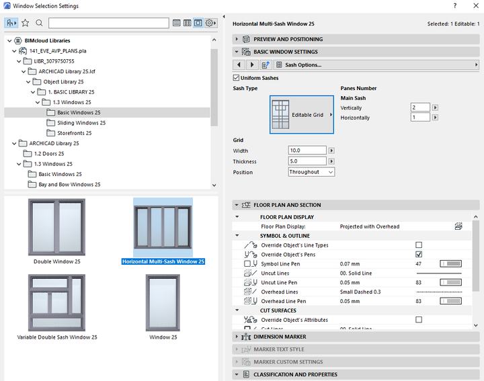This screenshot has width=484, height=381.
Task: Open the Editable Grid sash type button
Action: pos(302,114)
